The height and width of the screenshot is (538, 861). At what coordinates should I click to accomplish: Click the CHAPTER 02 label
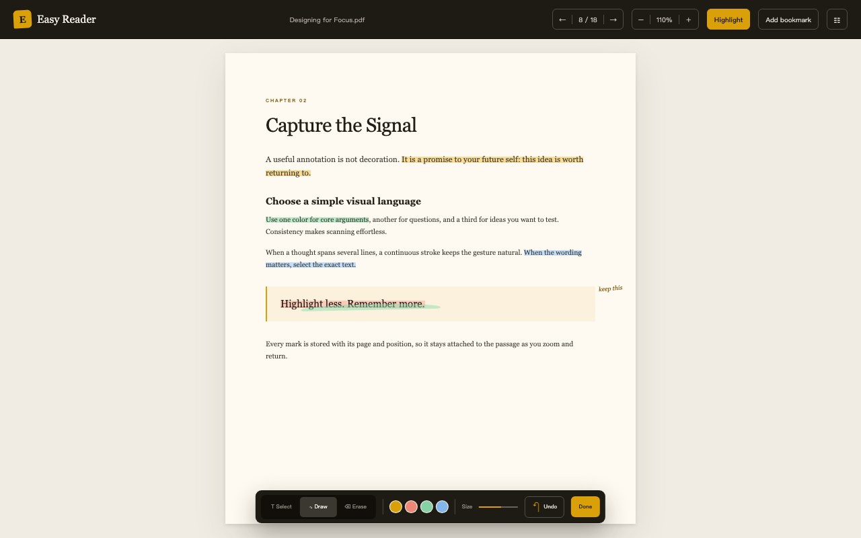click(287, 100)
